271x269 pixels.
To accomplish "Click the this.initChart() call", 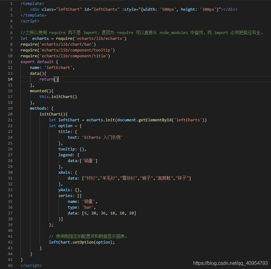I will (x=58, y=97).
